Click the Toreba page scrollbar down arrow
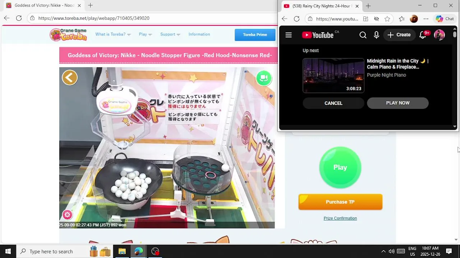The width and height of the screenshot is (460, 258). (x=456, y=239)
